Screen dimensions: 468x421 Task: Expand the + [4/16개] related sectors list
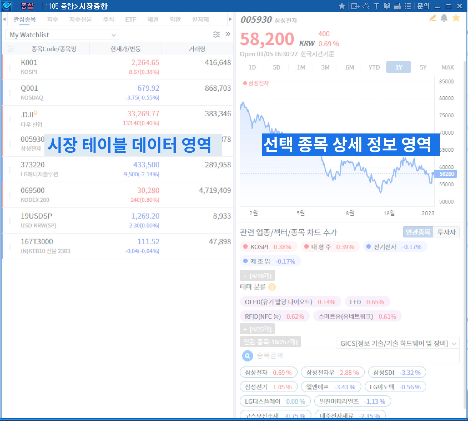(257, 276)
